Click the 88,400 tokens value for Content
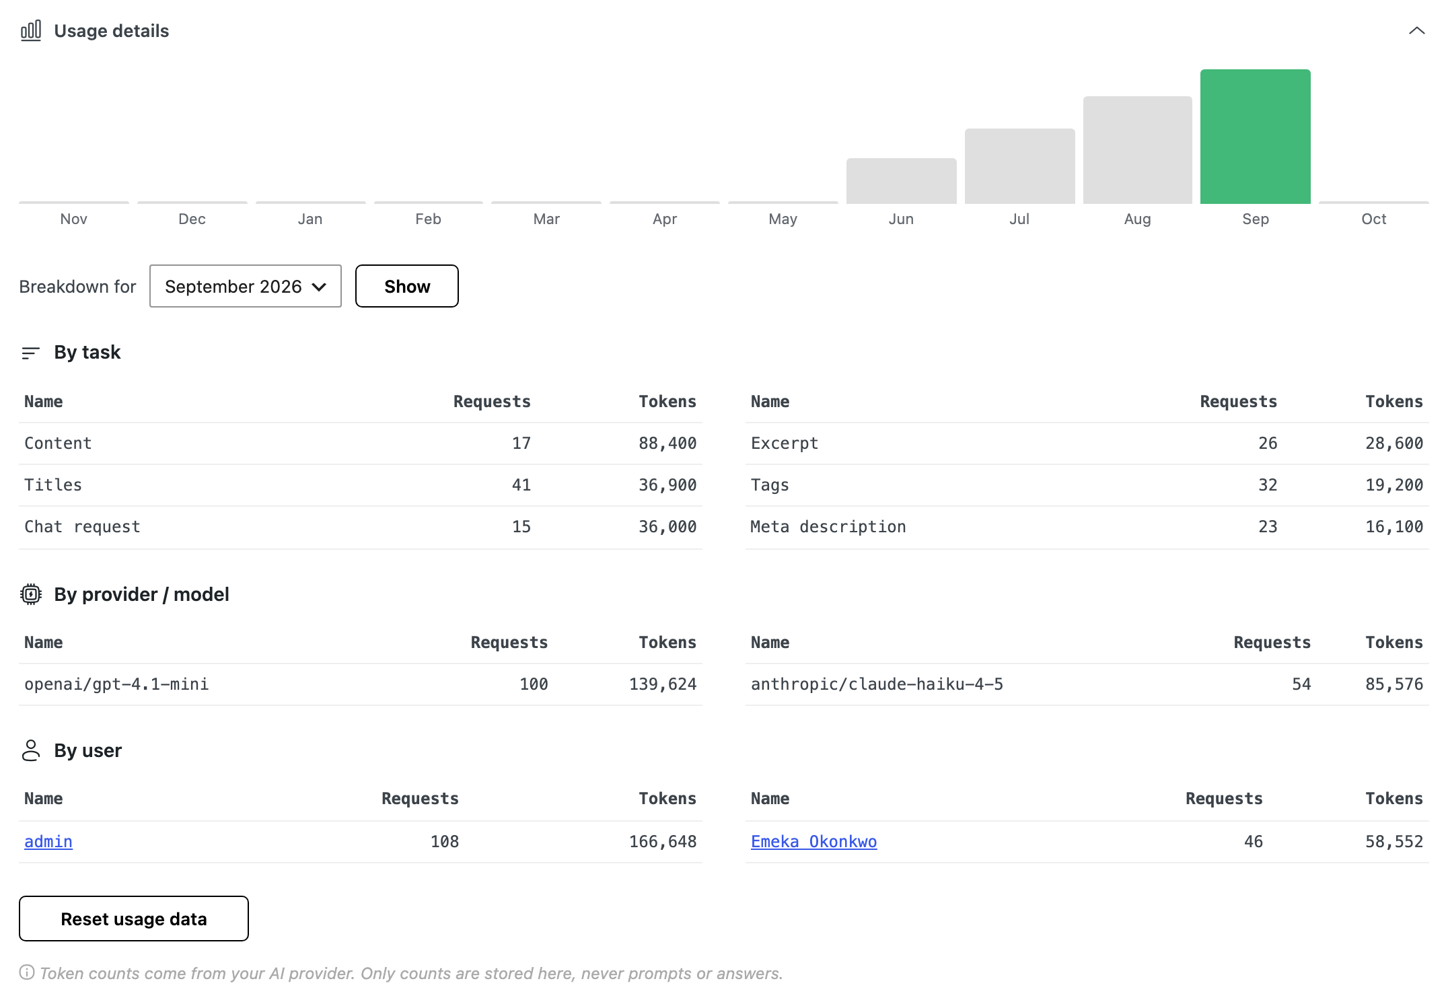This screenshot has width=1448, height=1004. tap(667, 443)
